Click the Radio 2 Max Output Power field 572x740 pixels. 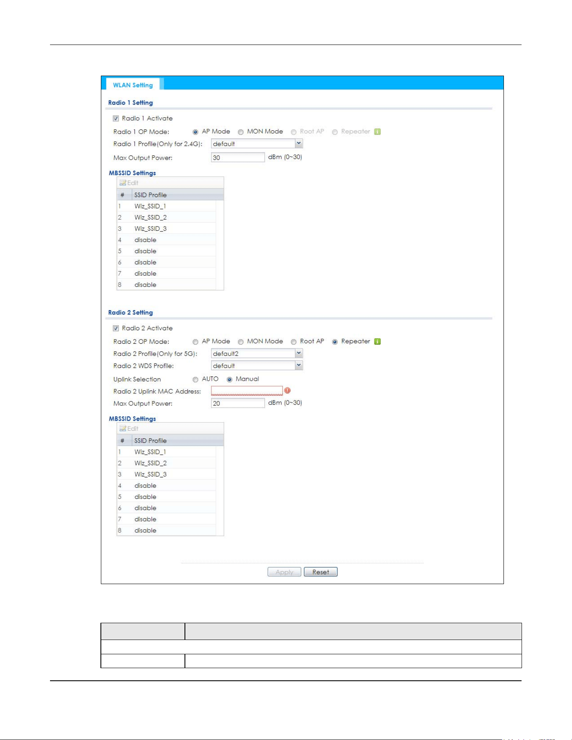click(238, 403)
